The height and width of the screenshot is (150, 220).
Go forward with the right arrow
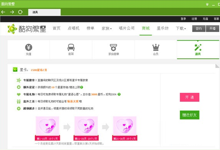(x=12, y=12)
